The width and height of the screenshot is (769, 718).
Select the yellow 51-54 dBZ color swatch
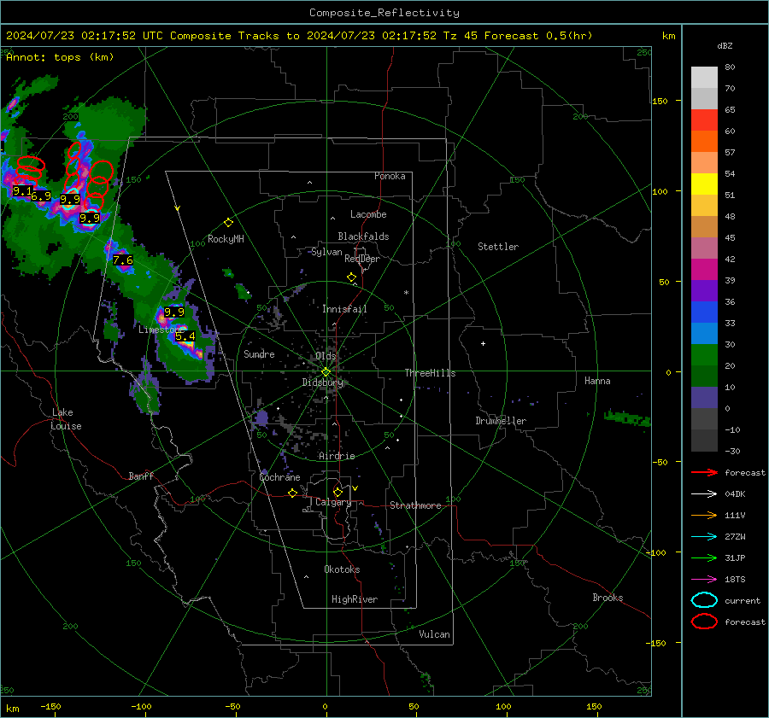[x=704, y=184]
